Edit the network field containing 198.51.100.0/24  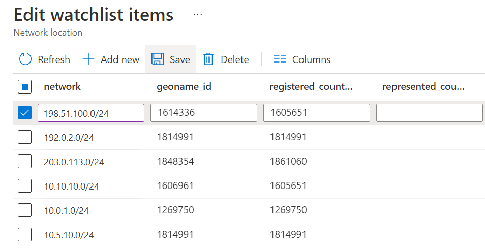pyautogui.click(x=91, y=113)
